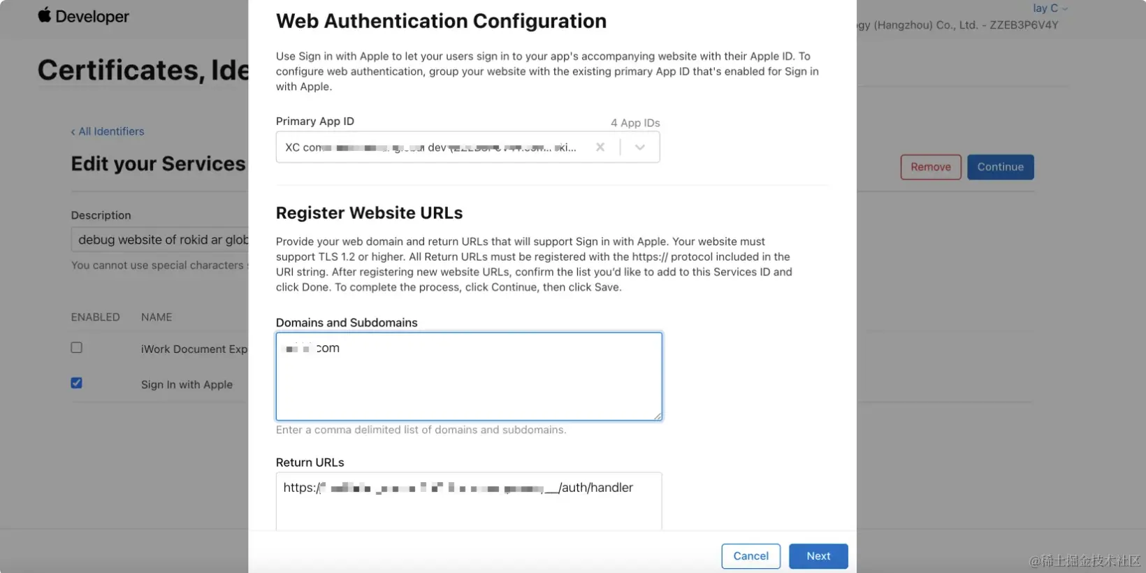Click the Apple Developer logo
Viewport: 1146px width, 573px height.
point(83,16)
